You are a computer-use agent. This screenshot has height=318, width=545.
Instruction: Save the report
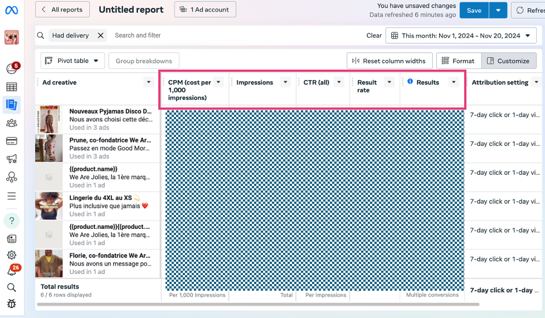click(474, 11)
